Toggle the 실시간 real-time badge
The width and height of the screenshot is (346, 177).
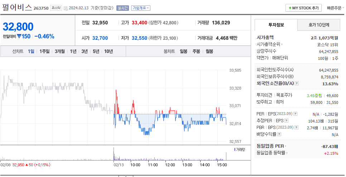pyautogui.click(x=122, y=8)
